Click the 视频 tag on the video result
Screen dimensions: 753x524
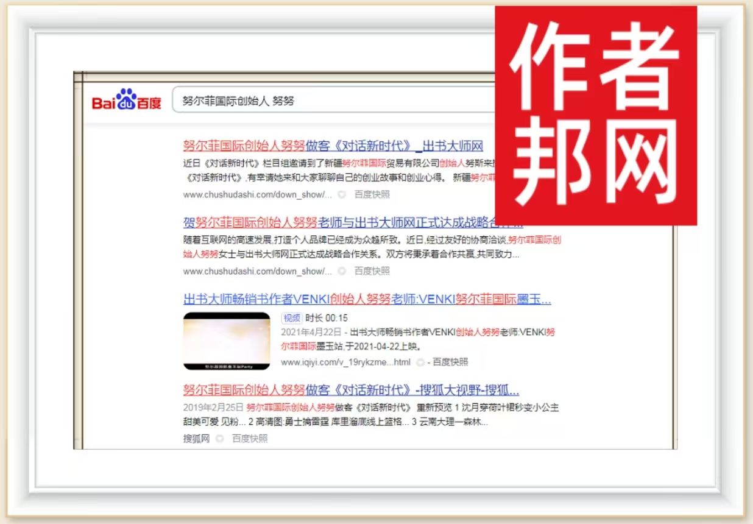point(291,318)
